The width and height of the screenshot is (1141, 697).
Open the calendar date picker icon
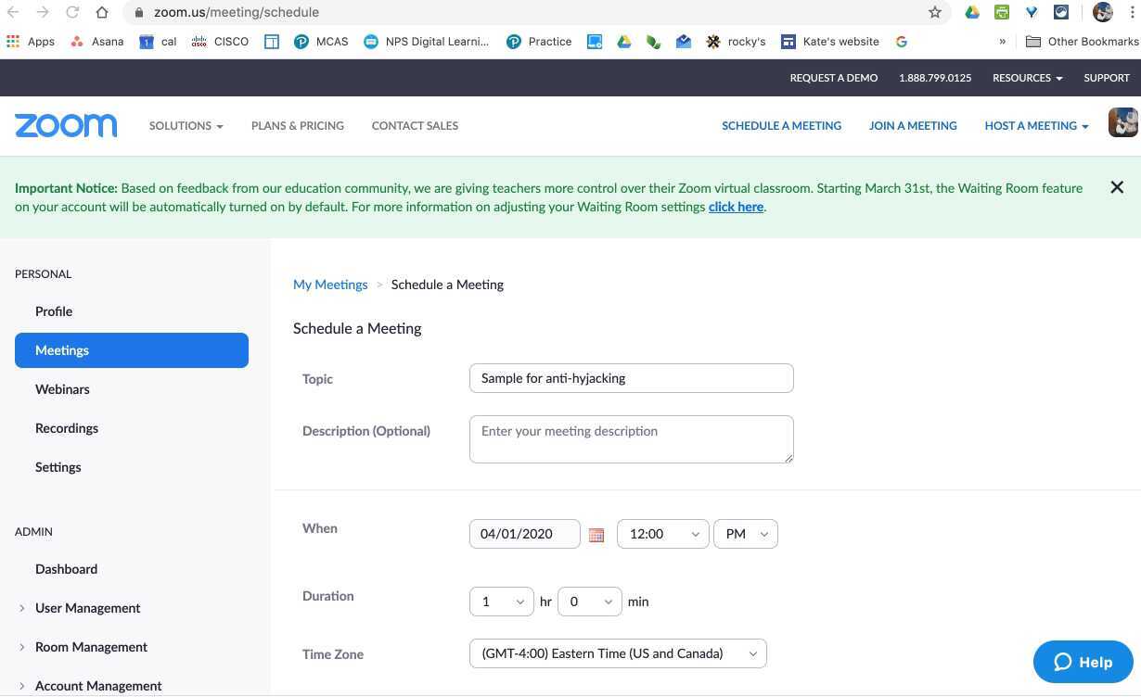coord(596,535)
